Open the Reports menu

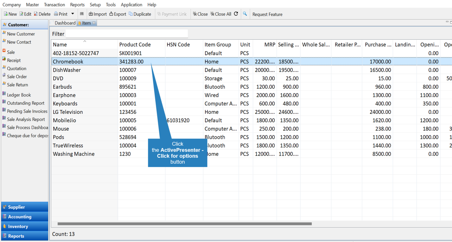[x=77, y=5]
